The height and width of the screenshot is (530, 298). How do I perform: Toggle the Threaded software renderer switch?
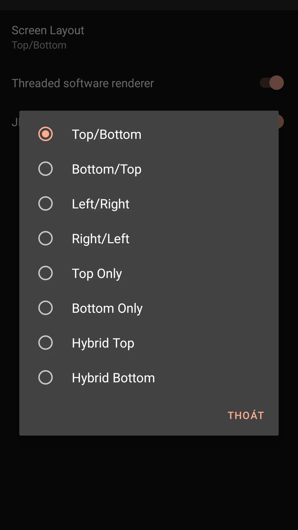coord(272,83)
